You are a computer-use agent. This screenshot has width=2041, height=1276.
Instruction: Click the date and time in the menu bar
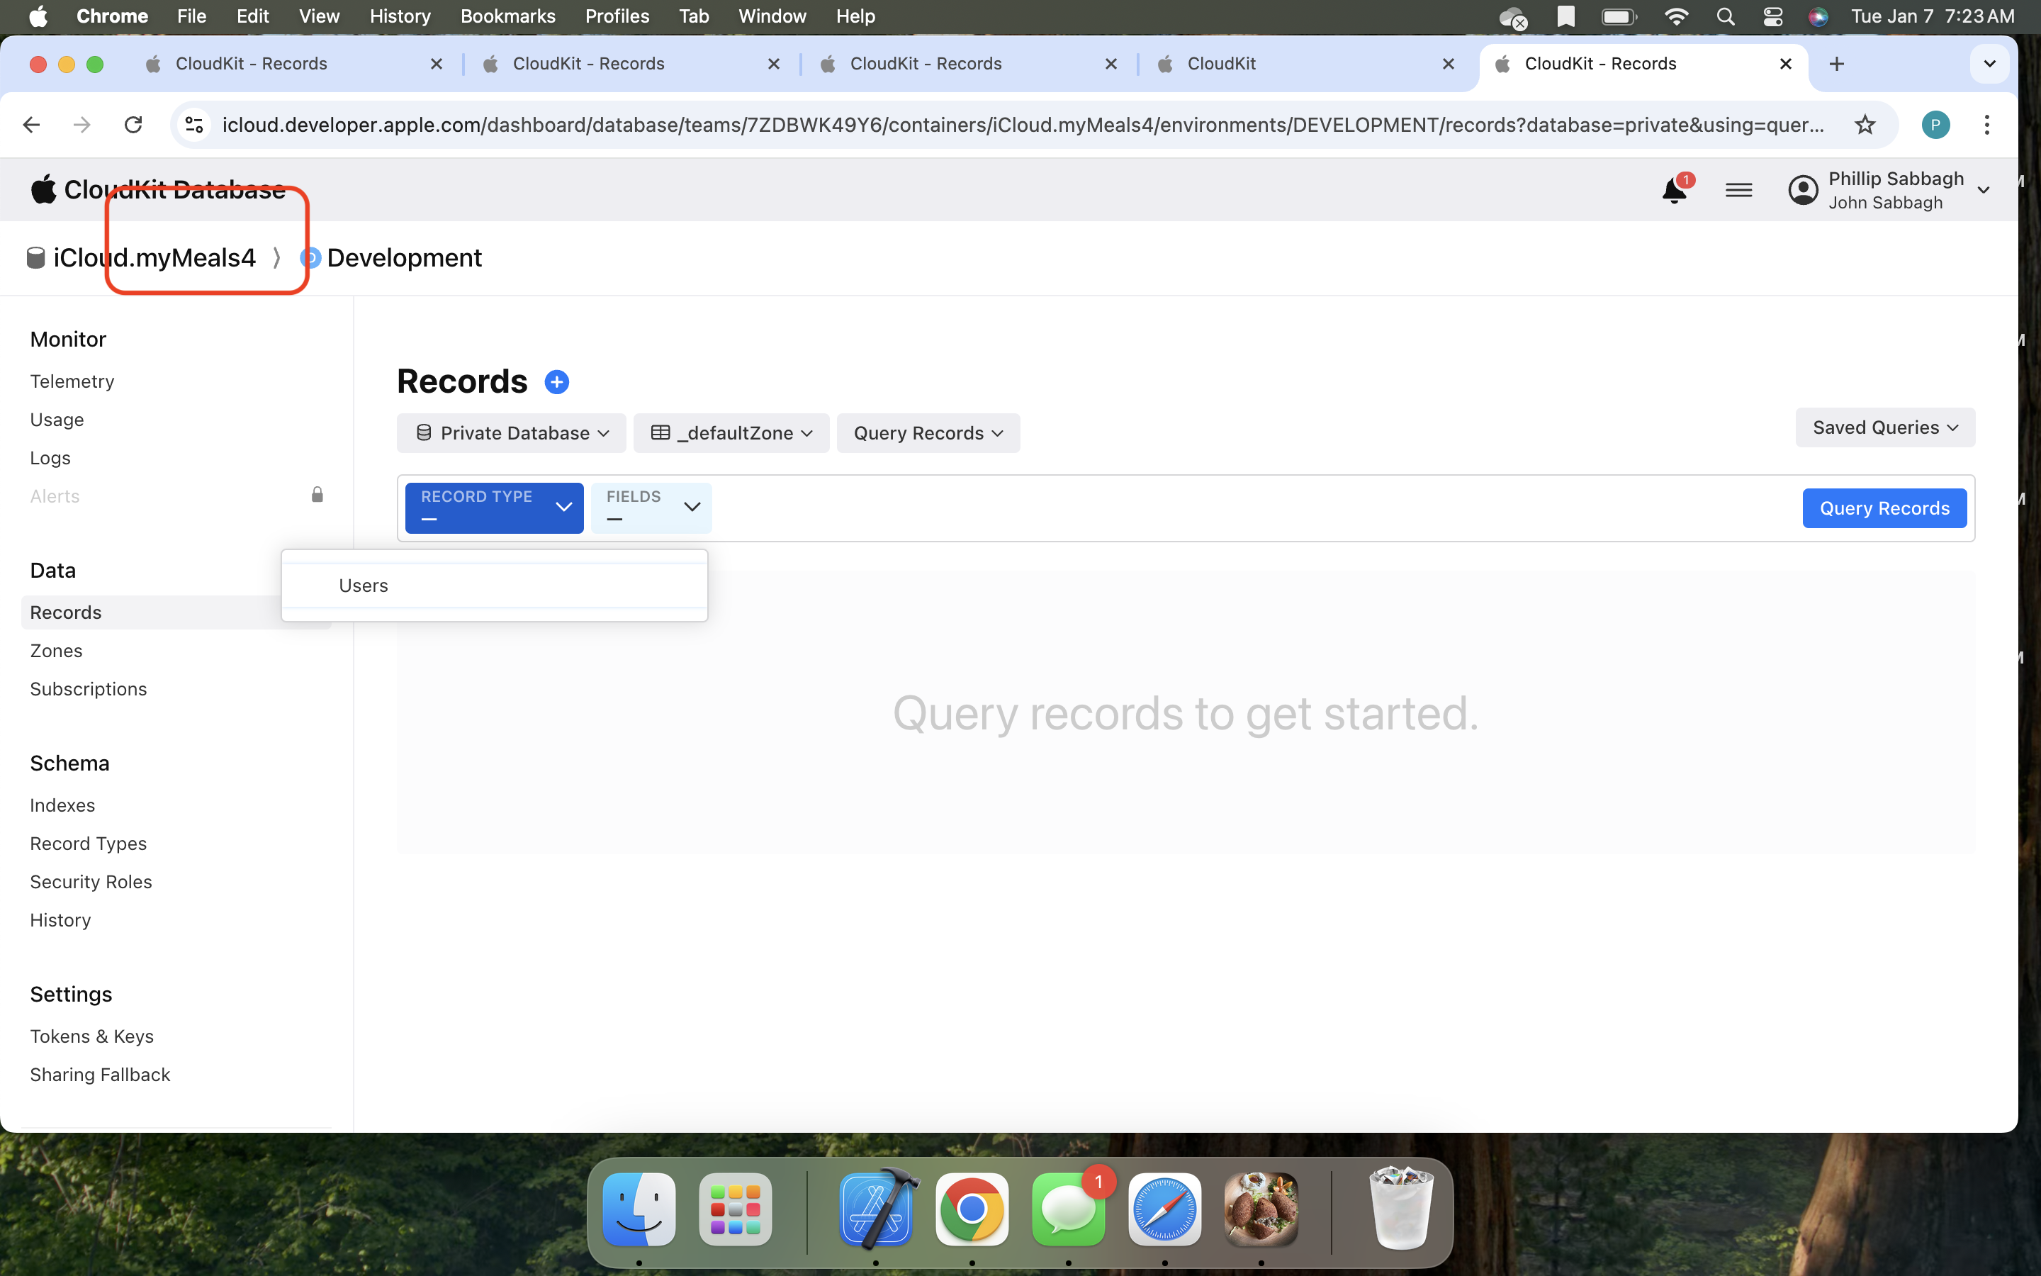(x=1932, y=17)
